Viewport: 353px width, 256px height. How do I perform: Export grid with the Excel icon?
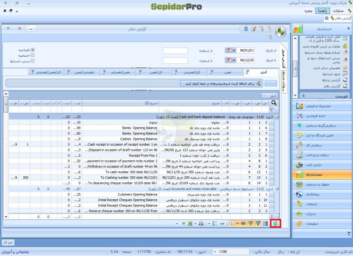point(190,223)
